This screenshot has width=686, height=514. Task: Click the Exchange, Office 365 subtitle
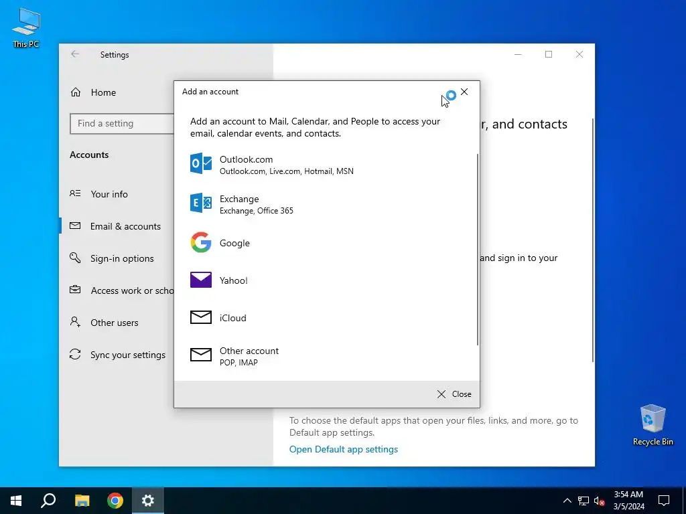[x=257, y=211]
